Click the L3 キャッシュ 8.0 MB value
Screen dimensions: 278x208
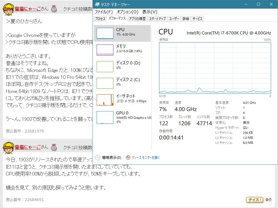click(x=248, y=143)
